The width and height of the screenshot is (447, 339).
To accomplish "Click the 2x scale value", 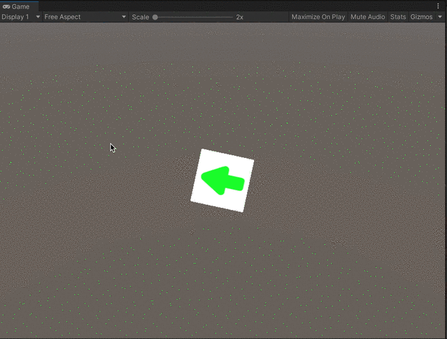I will pyautogui.click(x=240, y=17).
